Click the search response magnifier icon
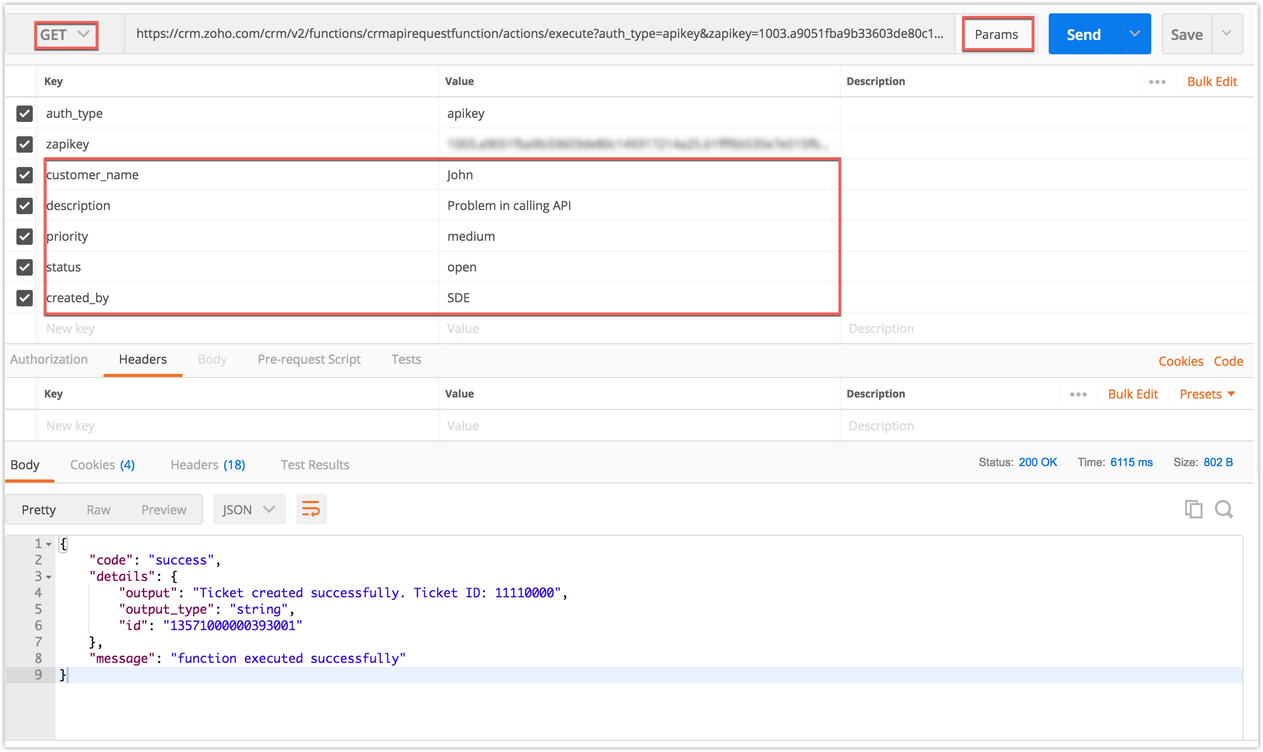This screenshot has width=1263, height=752. click(1224, 509)
